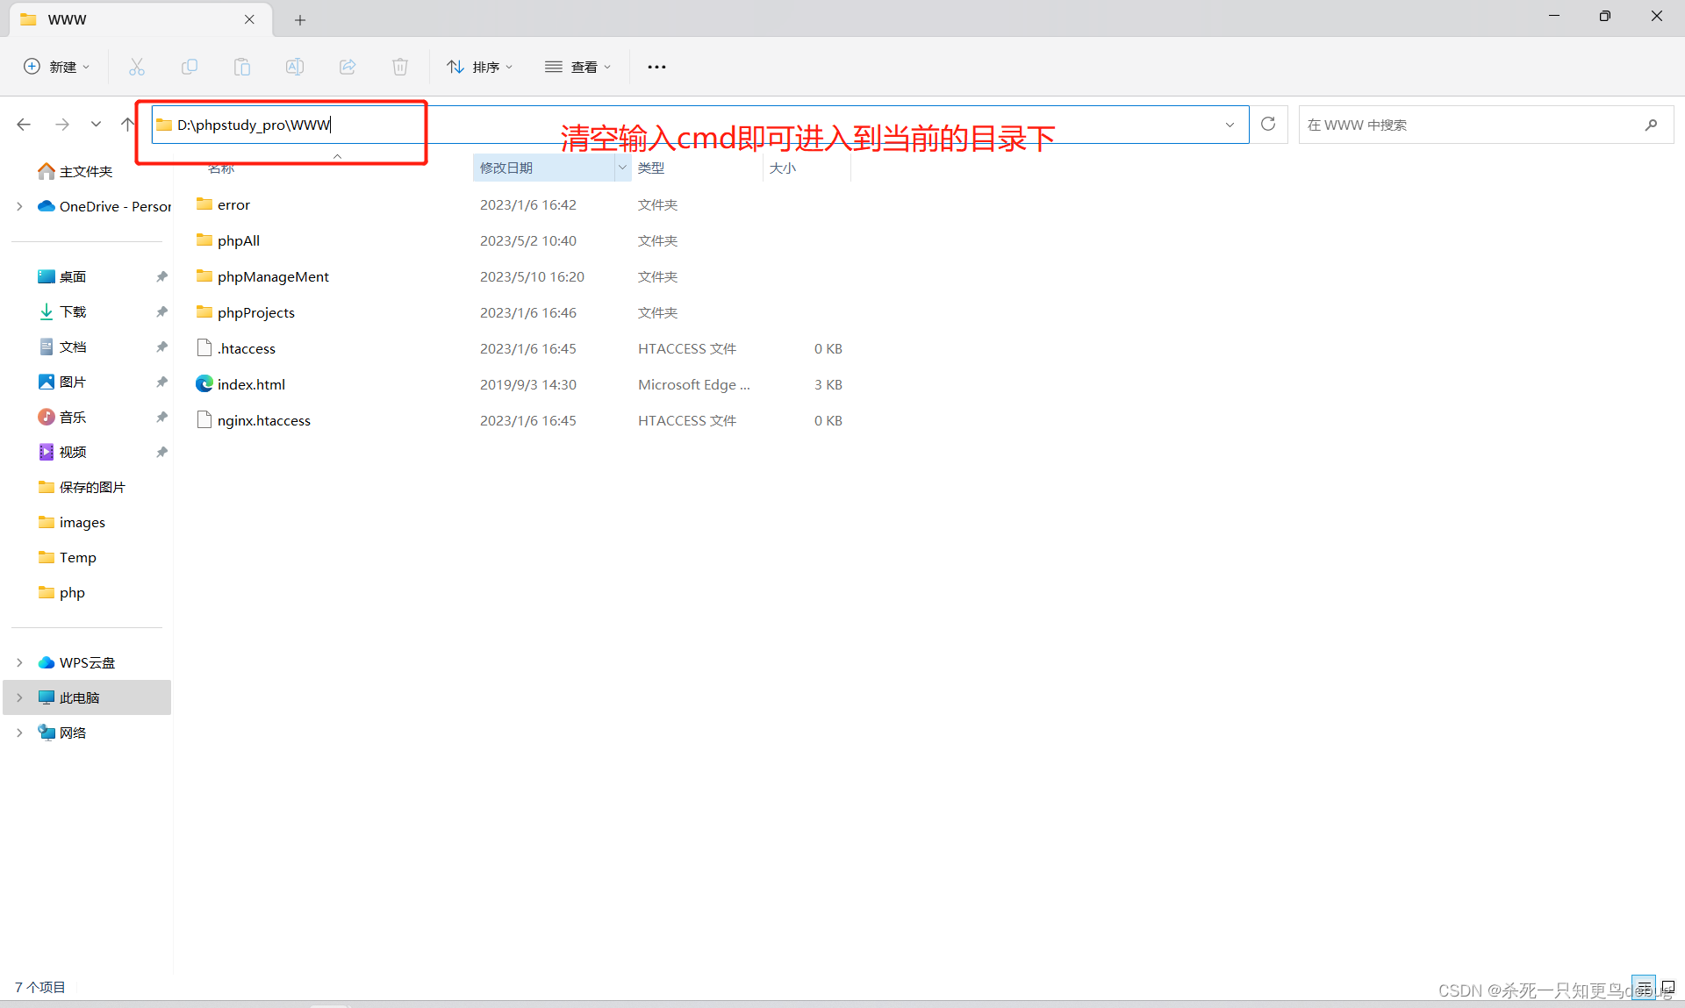Image resolution: width=1685 pixels, height=1008 pixels.
Task: Switch to details view in the status bar
Action: (1642, 987)
